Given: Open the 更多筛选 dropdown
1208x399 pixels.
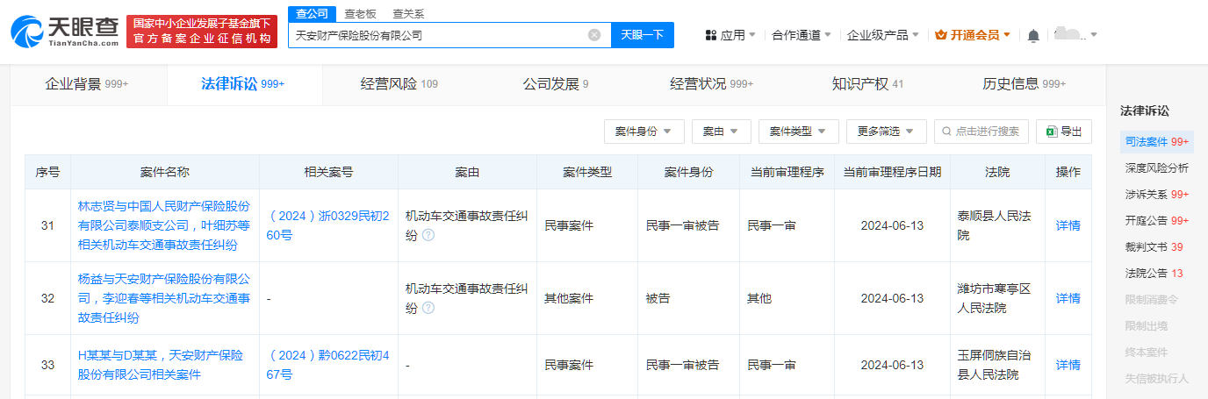Looking at the screenshot, I should point(886,132).
